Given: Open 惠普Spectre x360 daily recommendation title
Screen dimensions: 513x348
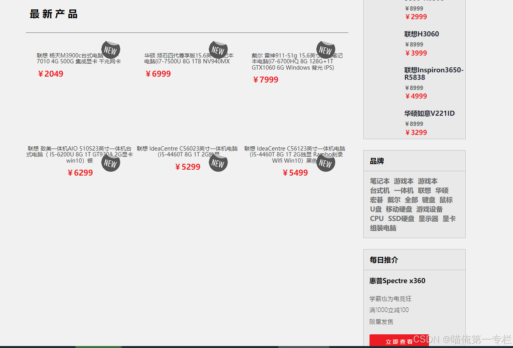Looking at the screenshot, I should pos(397,281).
